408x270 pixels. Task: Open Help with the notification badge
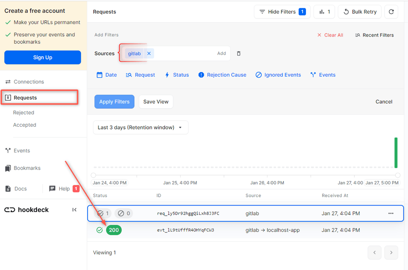[x=62, y=189]
